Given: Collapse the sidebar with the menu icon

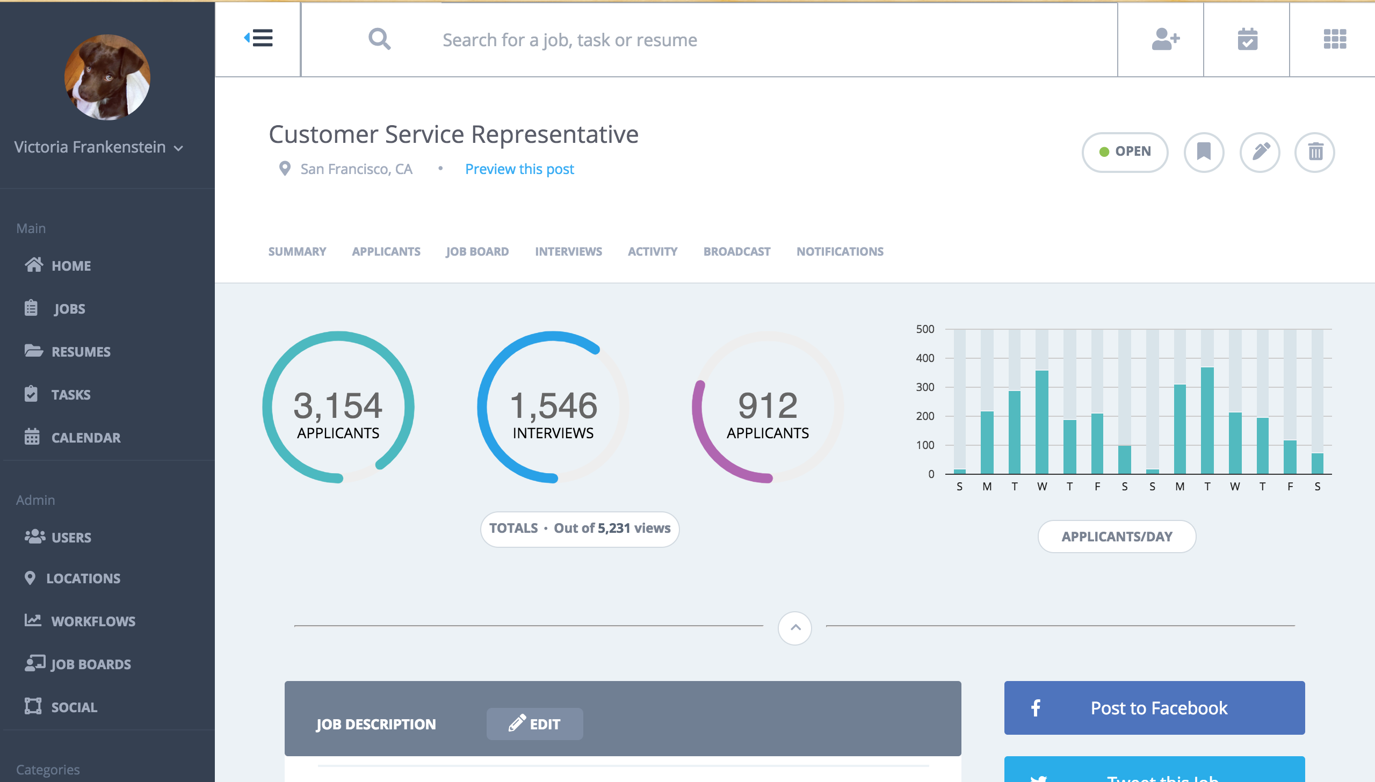Looking at the screenshot, I should click(x=258, y=39).
